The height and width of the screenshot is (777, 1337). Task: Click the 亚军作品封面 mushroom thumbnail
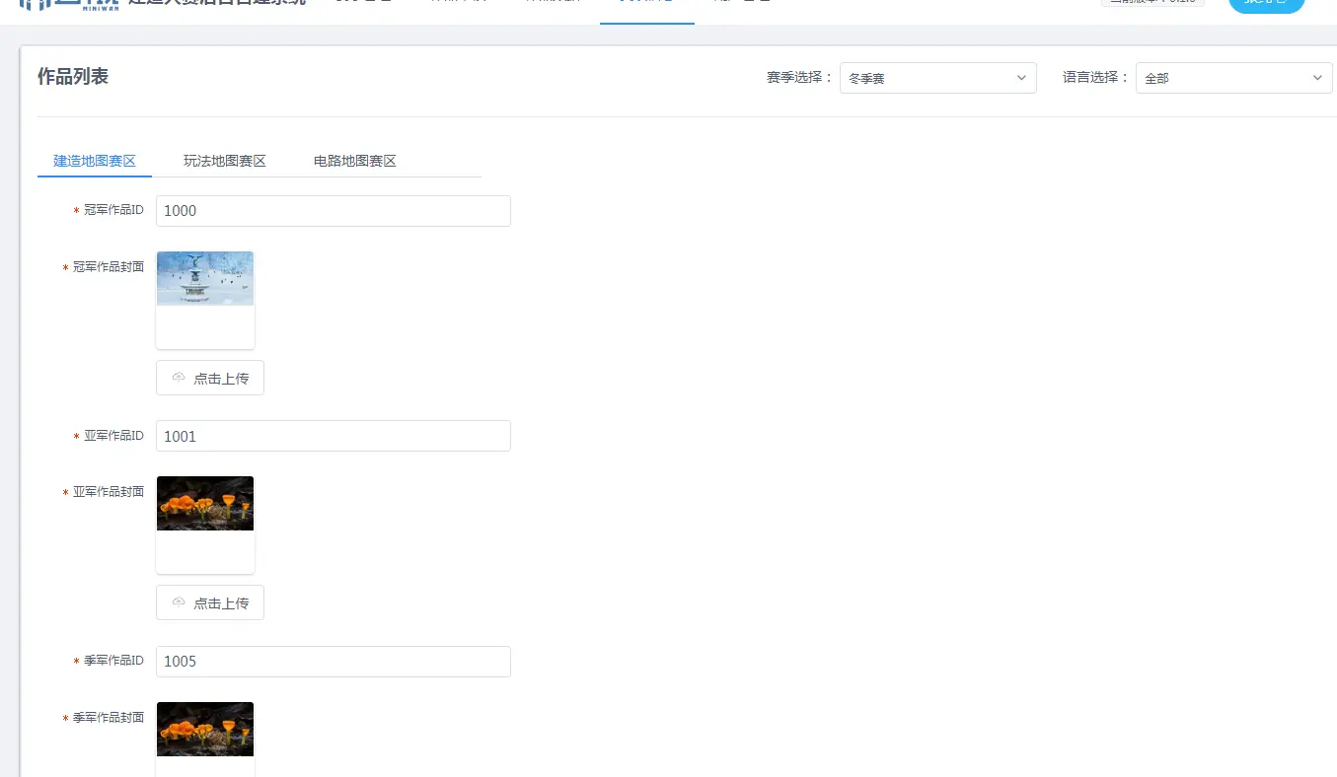[205, 504]
